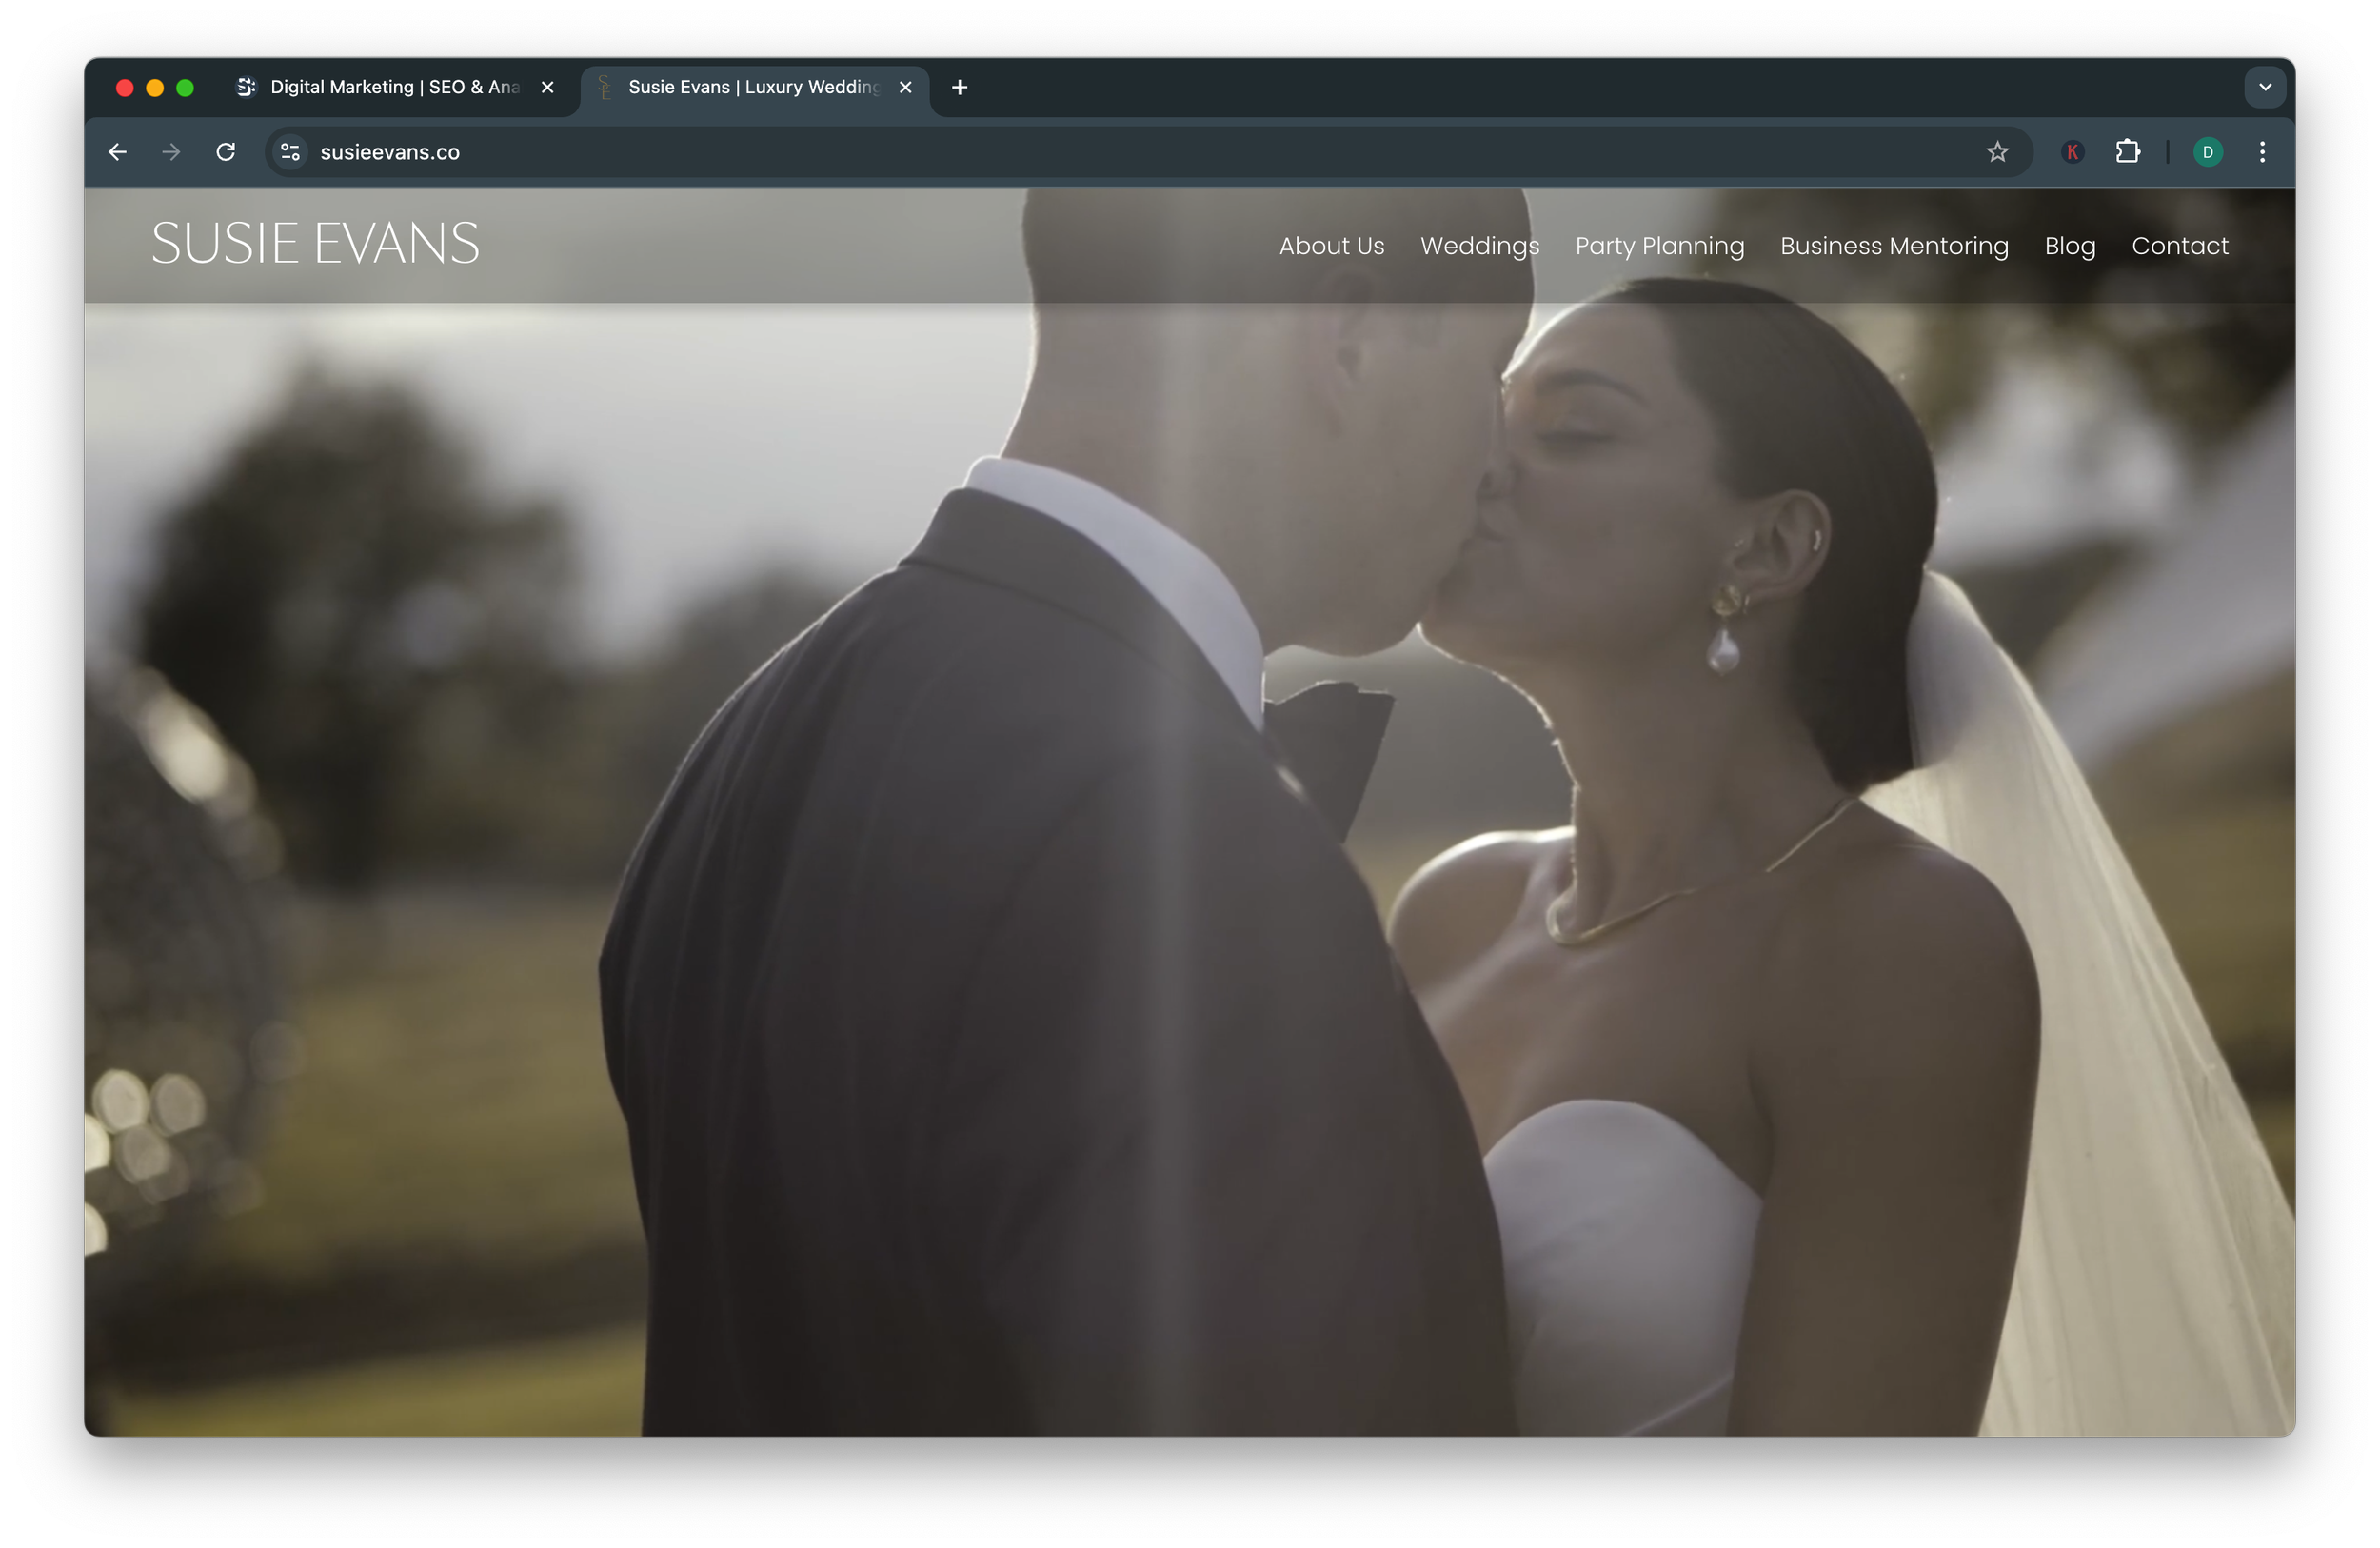The width and height of the screenshot is (2380, 1548).
Task: Open site information icon in address bar
Action: (290, 152)
